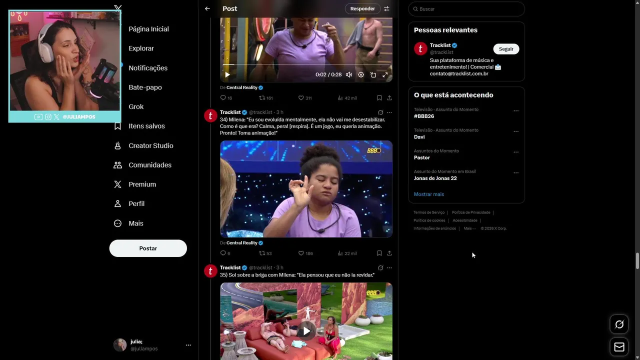Screen dimensions: 640x360
Task: Mute the top video volume icon
Action: coord(349,75)
